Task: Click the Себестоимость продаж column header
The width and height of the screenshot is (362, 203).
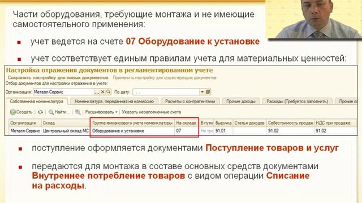Action: point(290,123)
